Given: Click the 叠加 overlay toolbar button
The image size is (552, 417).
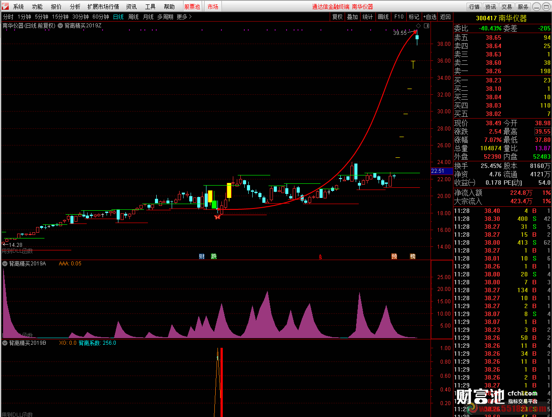Looking at the screenshot, I should (x=353, y=17).
